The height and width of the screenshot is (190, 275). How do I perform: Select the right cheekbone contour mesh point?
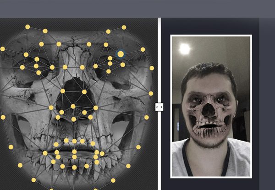(x=151, y=94)
